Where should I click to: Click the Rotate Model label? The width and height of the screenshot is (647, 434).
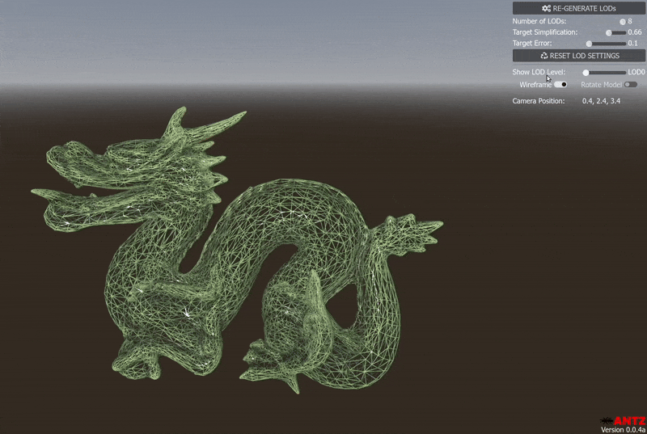click(x=601, y=85)
